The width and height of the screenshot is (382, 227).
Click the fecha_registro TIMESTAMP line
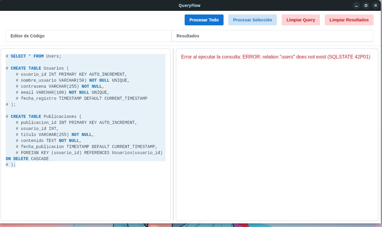(82, 99)
